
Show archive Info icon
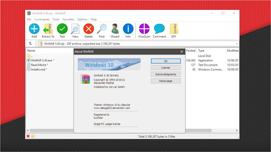pos(128,29)
